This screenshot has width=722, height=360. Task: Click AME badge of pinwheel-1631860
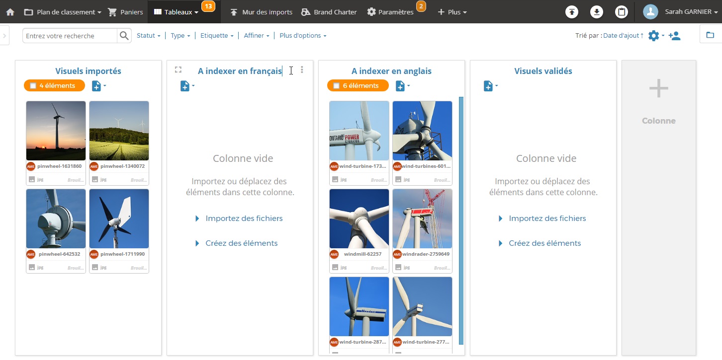click(x=31, y=166)
